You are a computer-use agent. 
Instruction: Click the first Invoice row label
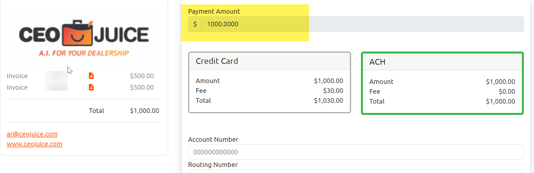click(17, 76)
